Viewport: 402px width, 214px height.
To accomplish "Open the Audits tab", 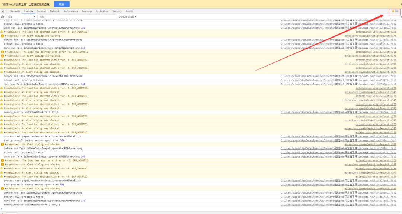I will tap(129, 11).
